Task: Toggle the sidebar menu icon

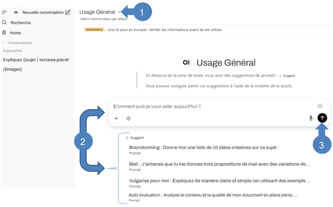Action: tap(5, 12)
